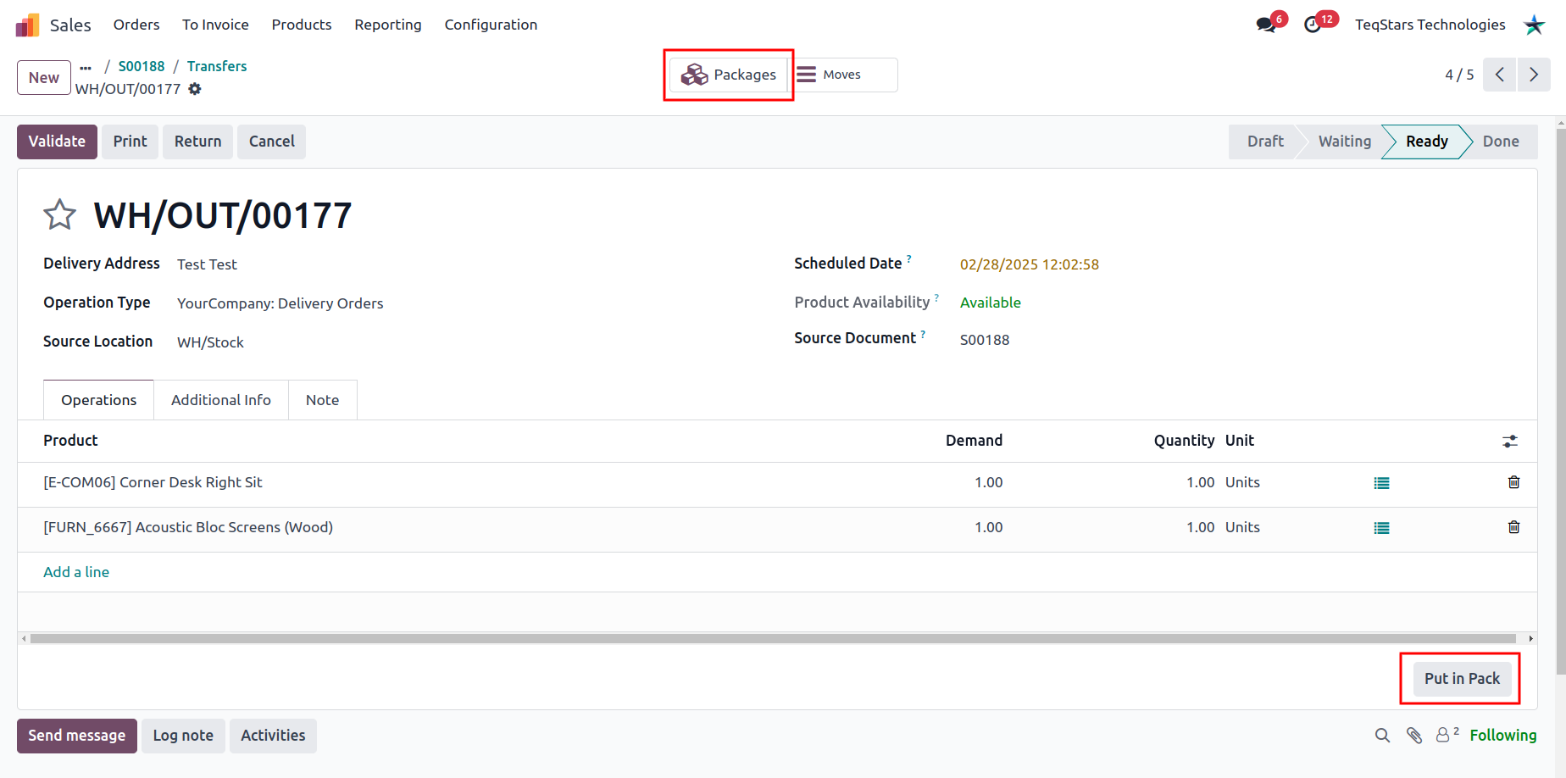Click scrollbar right arrow
Image resolution: width=1566 pixels, height=778 pixels.
click(x=1530, y=639)
